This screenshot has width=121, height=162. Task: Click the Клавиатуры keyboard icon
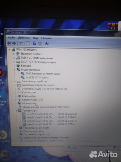[19, 92]
